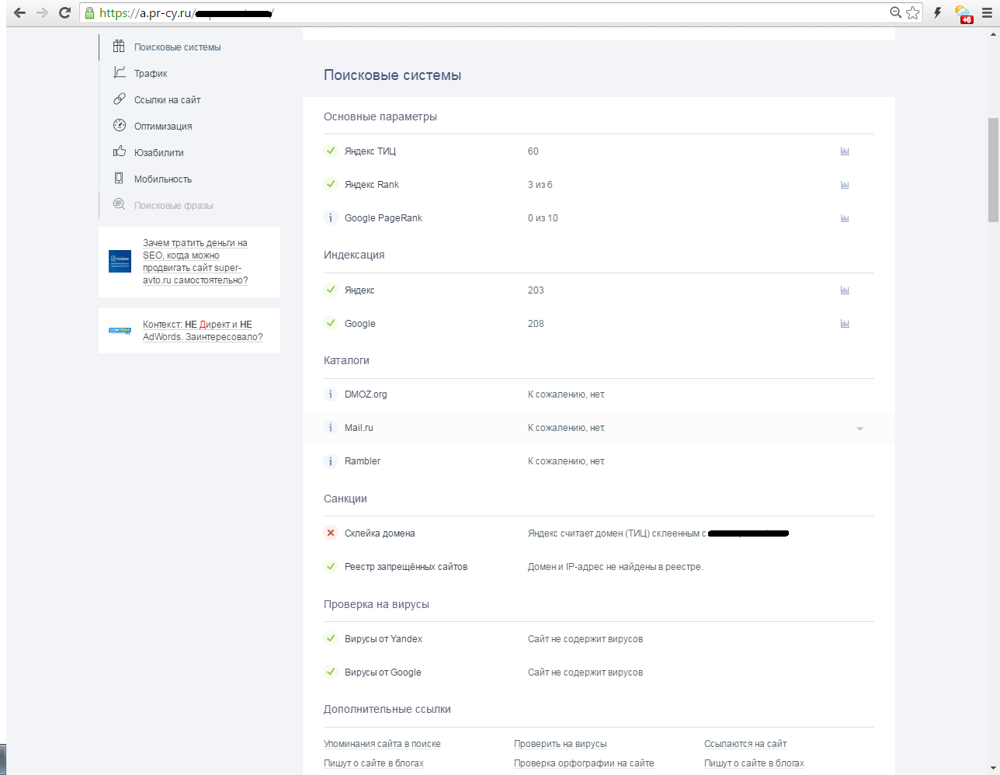1000x775 pixels.
Task: Expand the Mail.ru row dropdown arrow
Action: coord(859,429)
